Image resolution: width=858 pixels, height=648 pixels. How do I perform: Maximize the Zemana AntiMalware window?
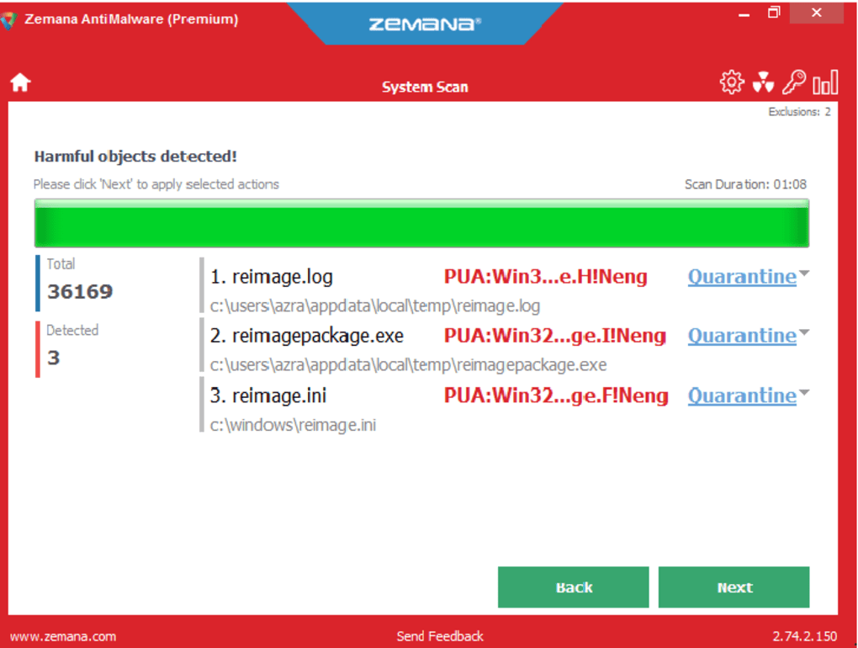pos(774,13)
